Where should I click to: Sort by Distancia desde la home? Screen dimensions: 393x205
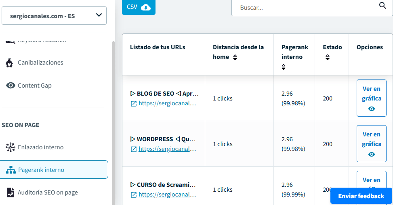coord(235,57)
